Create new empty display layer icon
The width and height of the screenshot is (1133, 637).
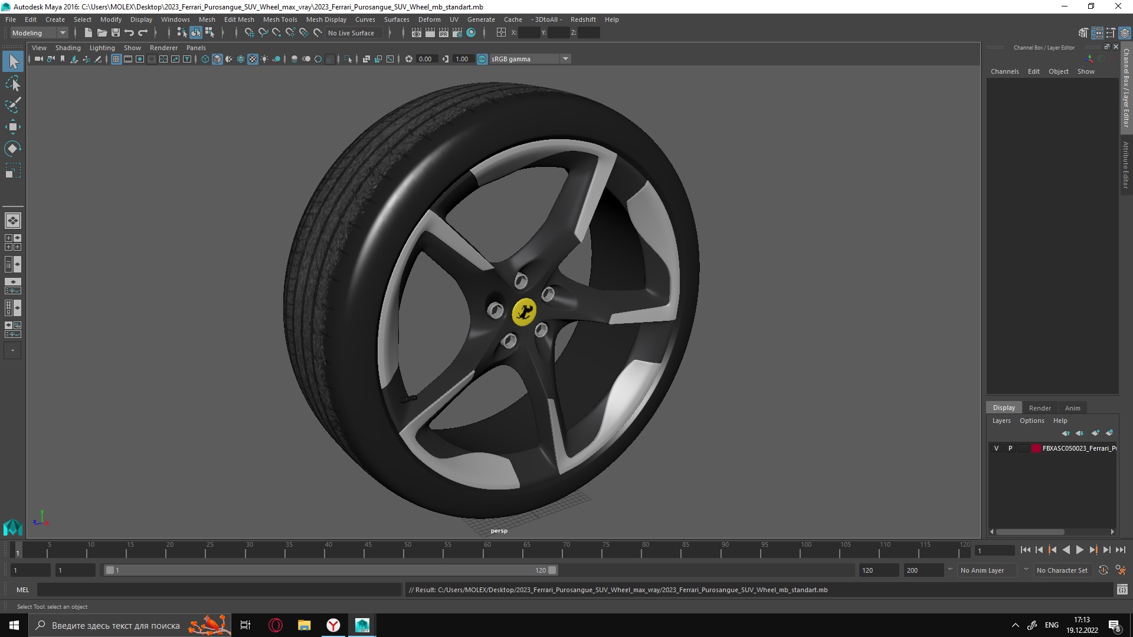point(1095,433)
